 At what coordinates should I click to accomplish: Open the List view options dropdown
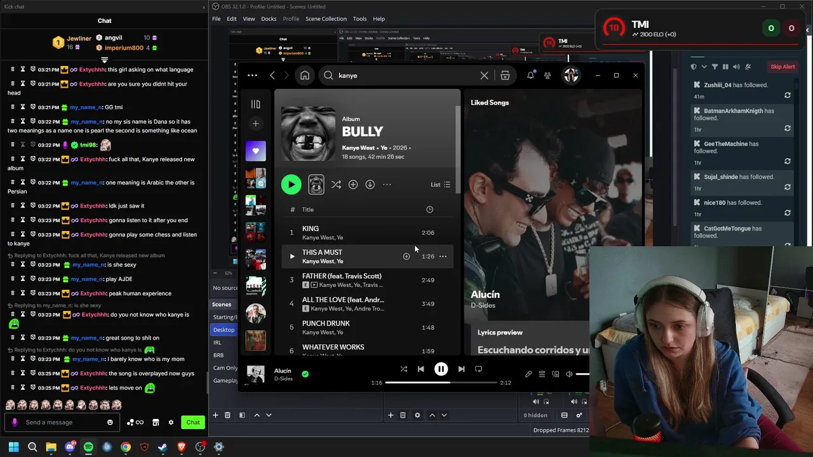441,185
